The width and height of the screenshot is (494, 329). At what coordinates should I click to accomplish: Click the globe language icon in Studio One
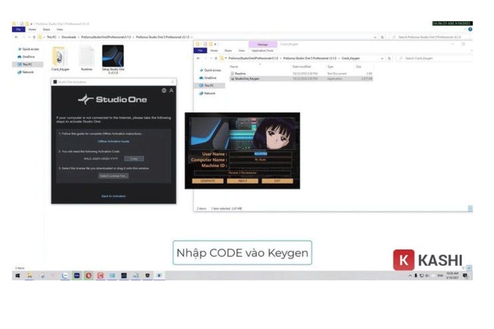pyautogui.click(x=164, y=90)
